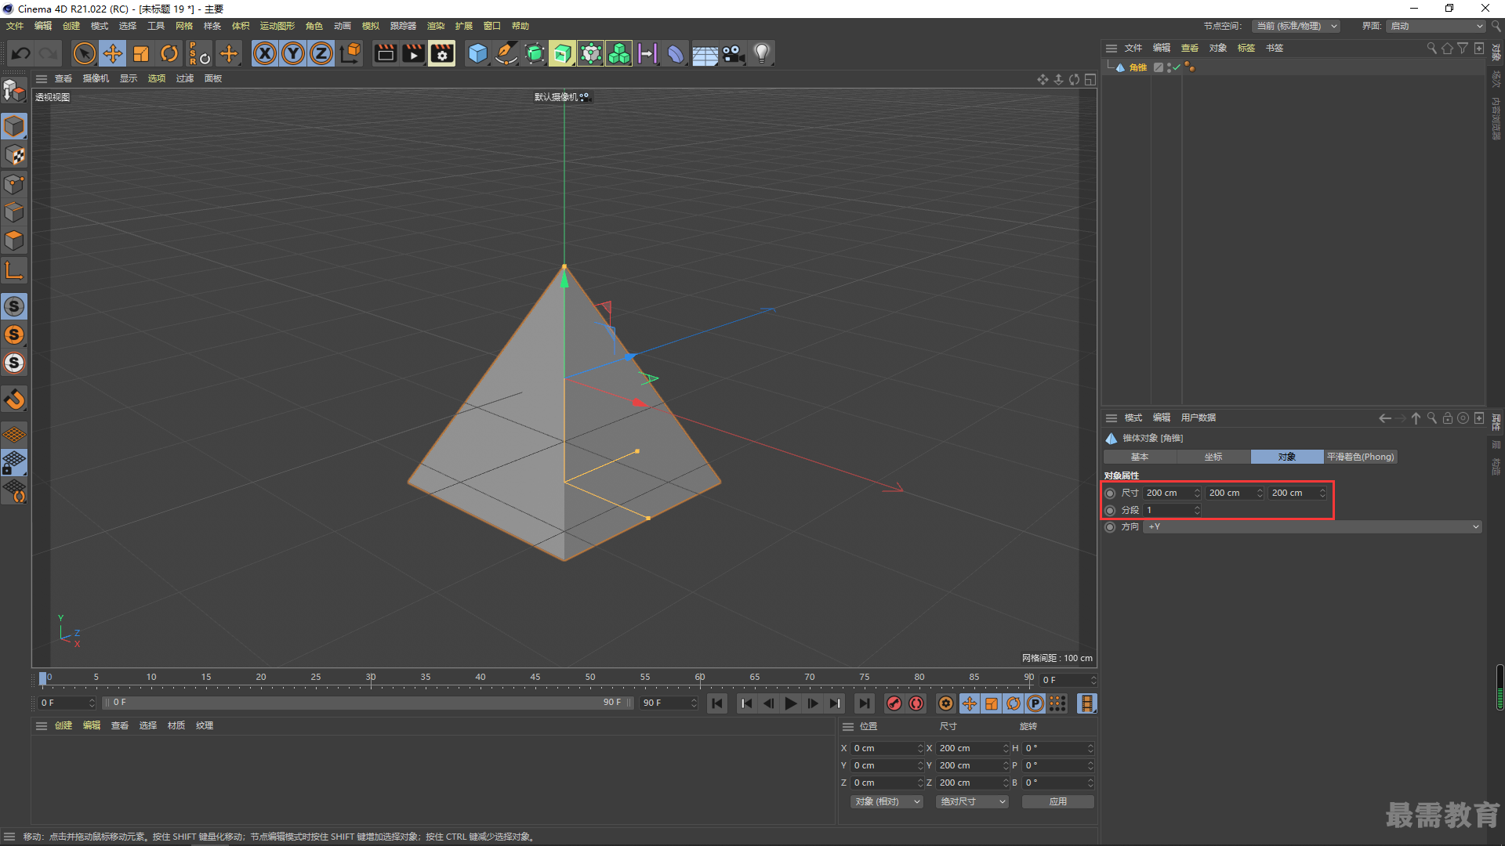Go to start of animation
Screen dimensions: 1505x846
(x=717, y=703)
